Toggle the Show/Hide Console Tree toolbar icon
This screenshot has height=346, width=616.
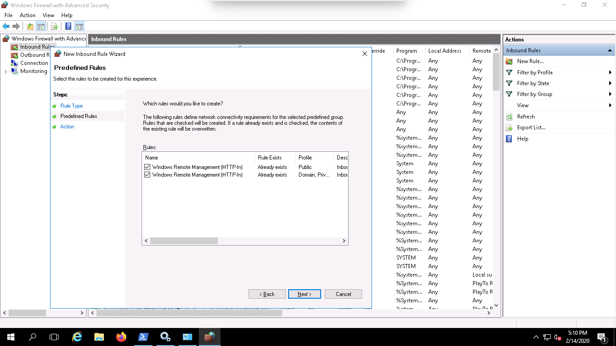[41, 26]
